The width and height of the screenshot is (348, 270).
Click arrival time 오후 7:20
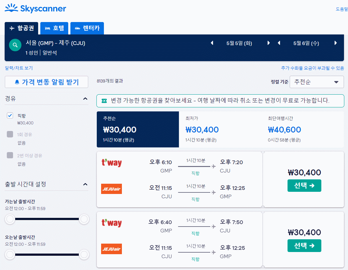point(231,162)
